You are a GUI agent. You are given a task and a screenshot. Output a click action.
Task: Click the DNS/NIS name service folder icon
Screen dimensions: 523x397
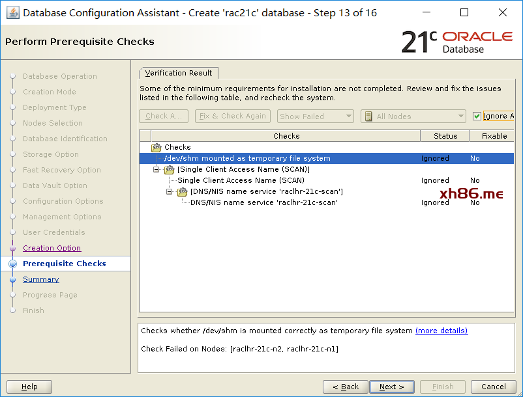click(x=183, y=191)
